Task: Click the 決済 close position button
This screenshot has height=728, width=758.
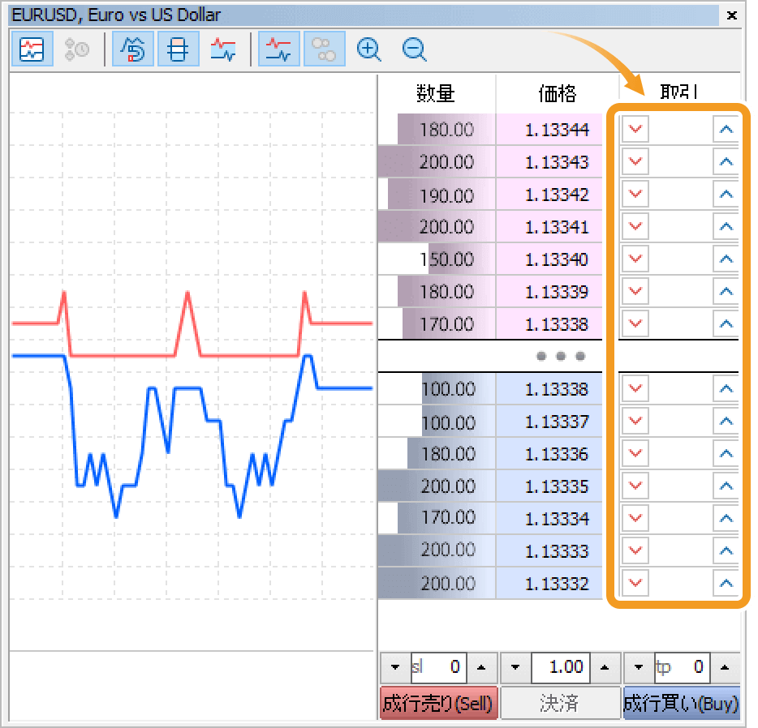Action: coord(560,703)
